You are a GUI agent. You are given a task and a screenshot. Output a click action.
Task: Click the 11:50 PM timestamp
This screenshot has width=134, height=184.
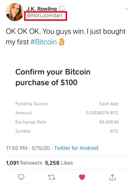17,148
